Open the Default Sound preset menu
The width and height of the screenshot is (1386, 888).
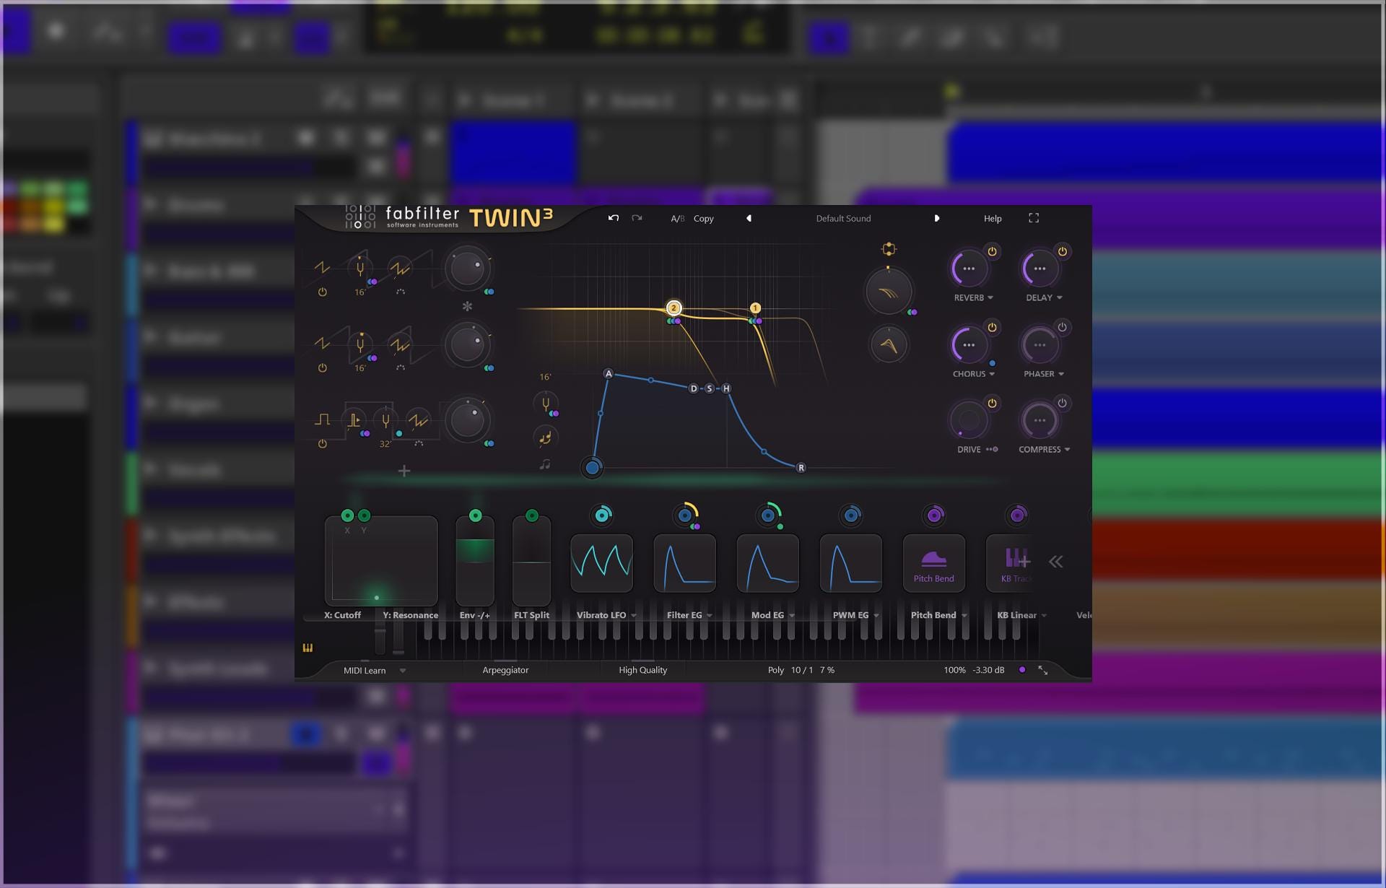tap(843, 218)
